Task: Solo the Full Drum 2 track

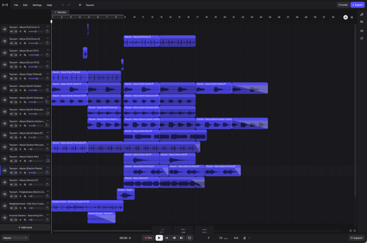Action: (16, 43)
